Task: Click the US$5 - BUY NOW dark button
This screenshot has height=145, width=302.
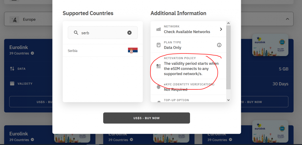Action: point(147,118)
